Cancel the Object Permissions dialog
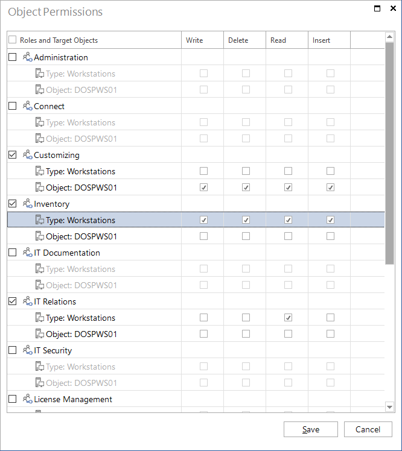The height and width of the screenshot is (451, 402). click(x=368, y=429)
